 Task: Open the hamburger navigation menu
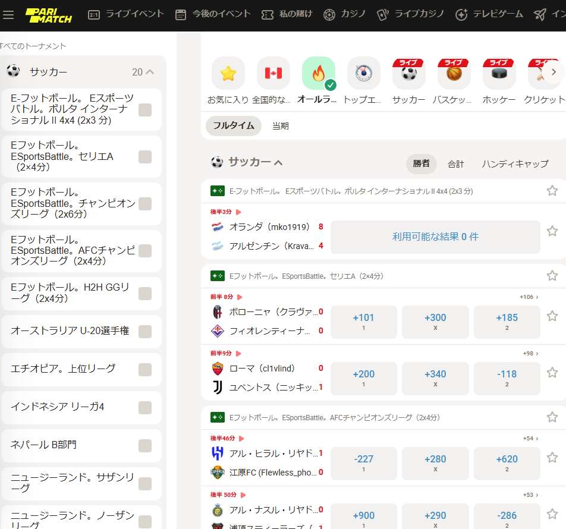(9, 14)
